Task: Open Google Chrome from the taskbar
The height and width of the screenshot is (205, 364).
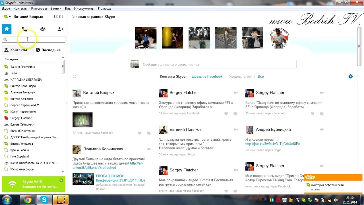Action: click(28, 200)
